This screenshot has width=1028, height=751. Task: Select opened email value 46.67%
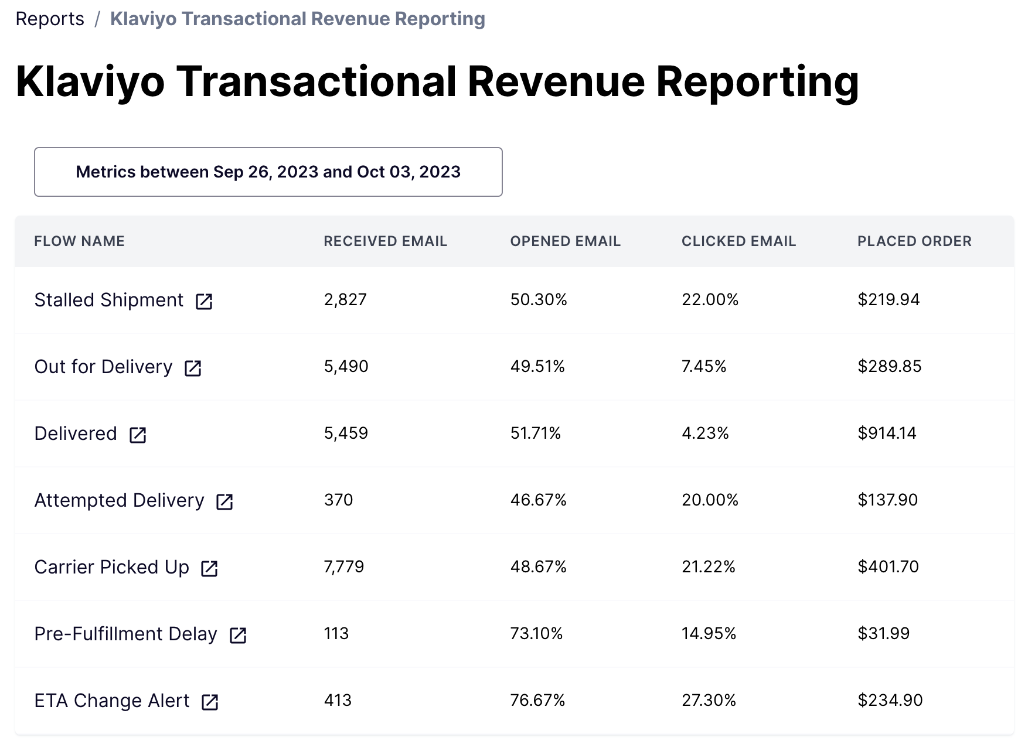(539, 500)
